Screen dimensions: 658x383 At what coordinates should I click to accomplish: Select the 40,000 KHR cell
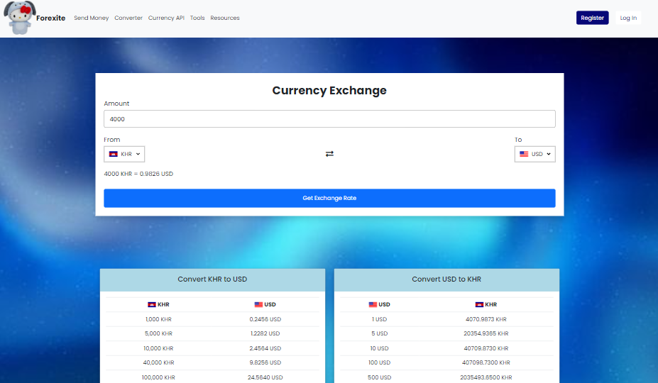(158, 362)
